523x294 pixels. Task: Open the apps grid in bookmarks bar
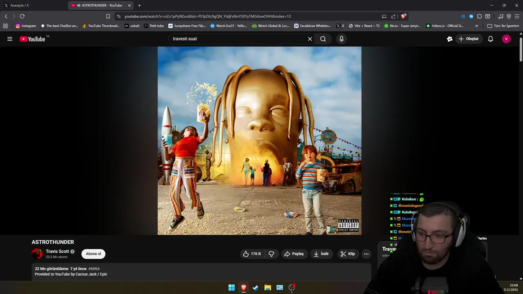tap(5, 26)
